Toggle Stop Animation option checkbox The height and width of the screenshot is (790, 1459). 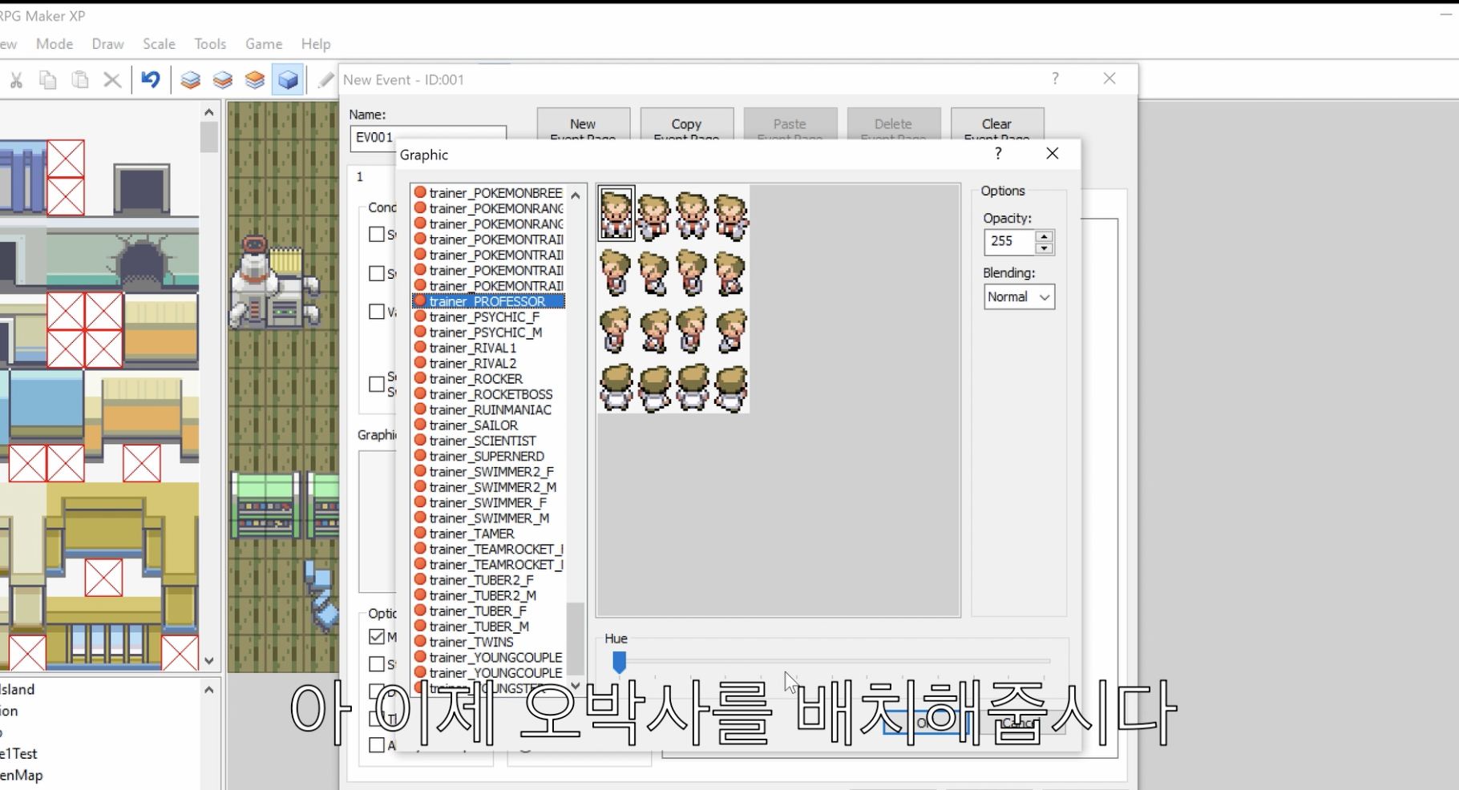(x=376, y=664)
